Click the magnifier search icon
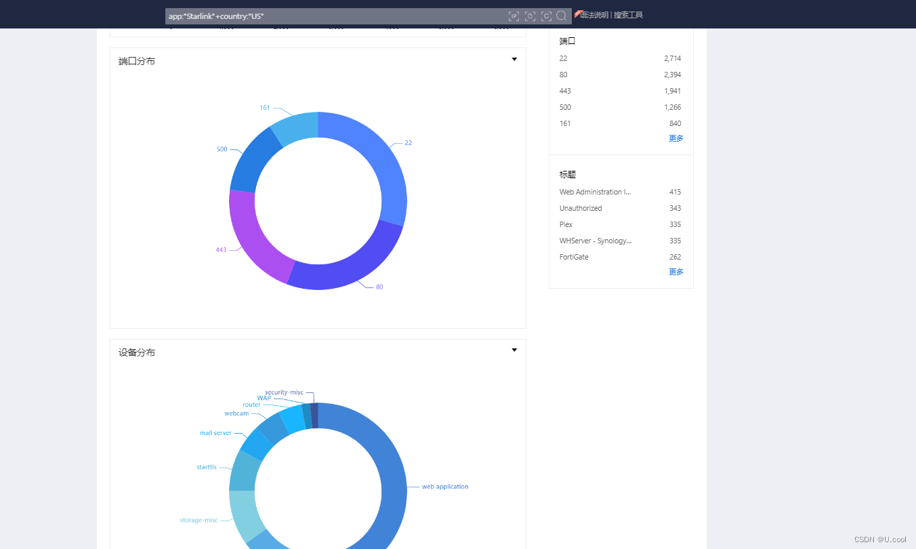 562,16
